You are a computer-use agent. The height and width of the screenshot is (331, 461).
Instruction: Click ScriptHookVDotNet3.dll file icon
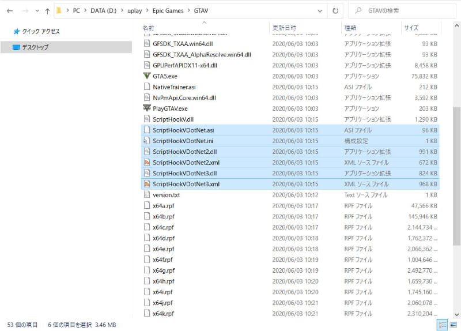tap(147, 173)
